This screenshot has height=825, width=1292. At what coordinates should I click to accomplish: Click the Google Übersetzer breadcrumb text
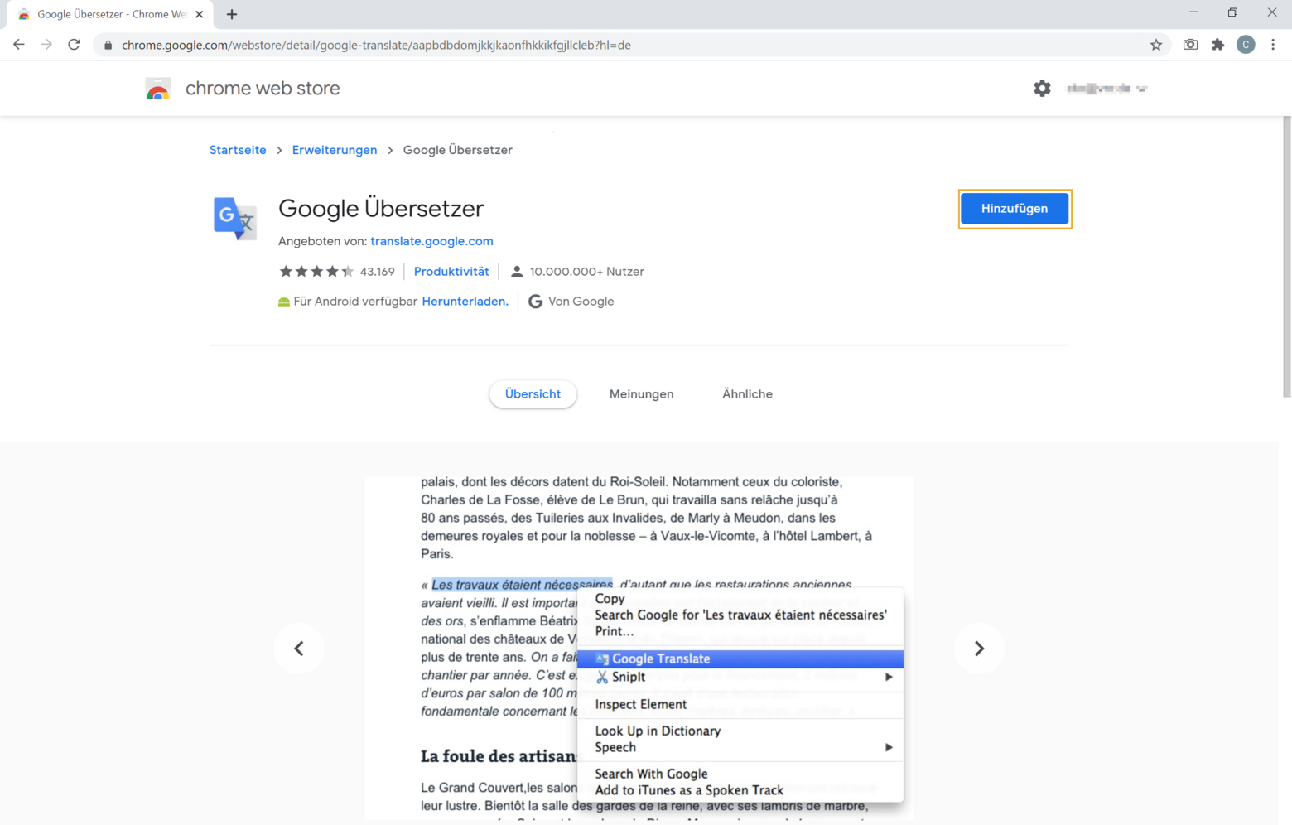tap(458, 150)
